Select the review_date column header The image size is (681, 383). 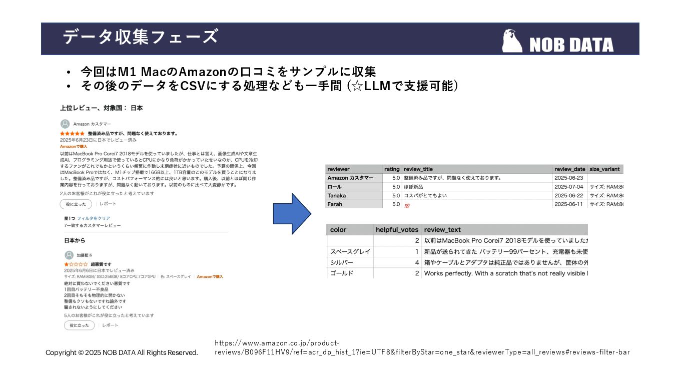(570, 169)
